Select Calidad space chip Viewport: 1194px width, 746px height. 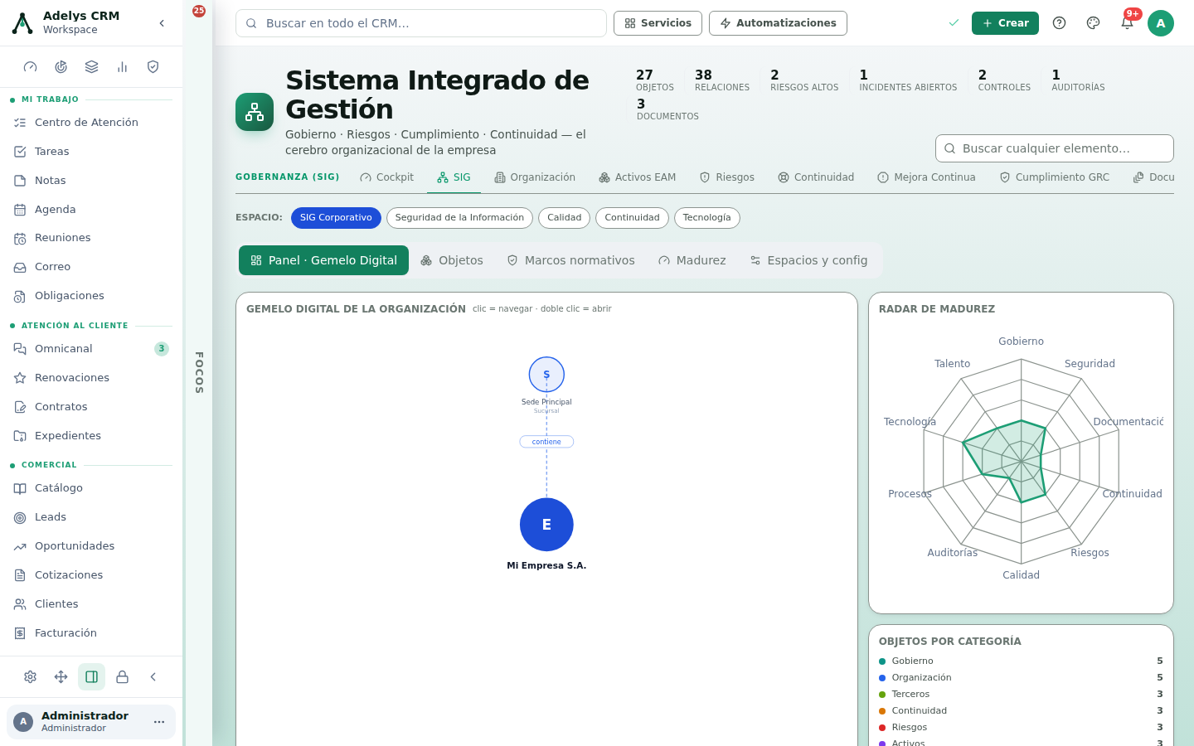point(565,218)
